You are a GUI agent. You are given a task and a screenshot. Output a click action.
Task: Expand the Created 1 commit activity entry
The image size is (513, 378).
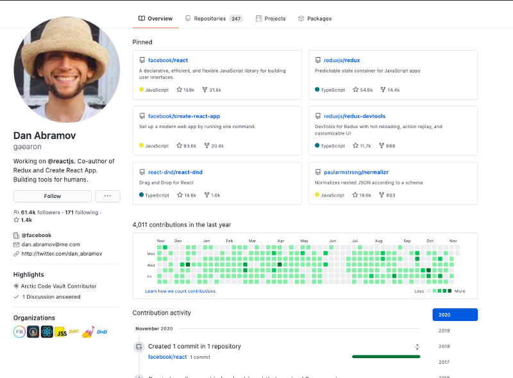(417, 347)
